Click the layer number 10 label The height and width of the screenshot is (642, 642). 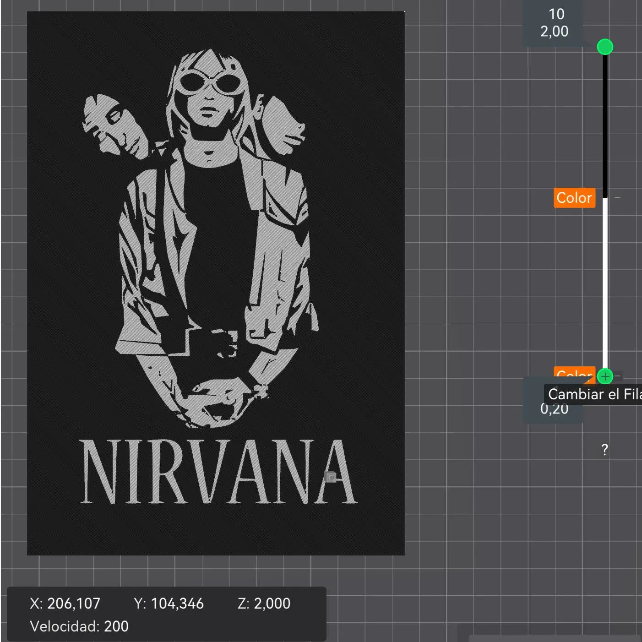click(x=556, y=14)
